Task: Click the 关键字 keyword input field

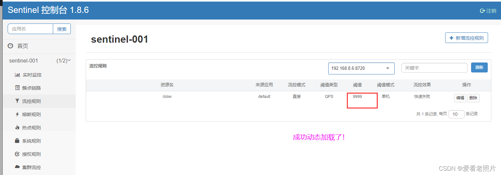Action: pyautogui.click(x=435, y=68)
